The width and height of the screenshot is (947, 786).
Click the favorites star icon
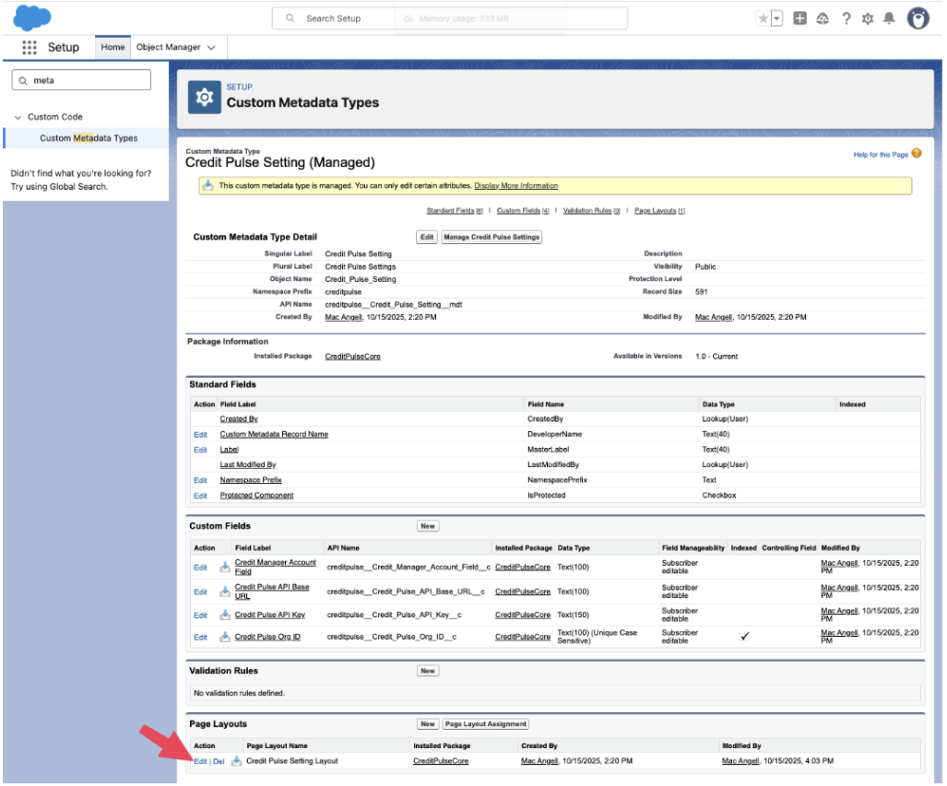[x=763, y=18]
